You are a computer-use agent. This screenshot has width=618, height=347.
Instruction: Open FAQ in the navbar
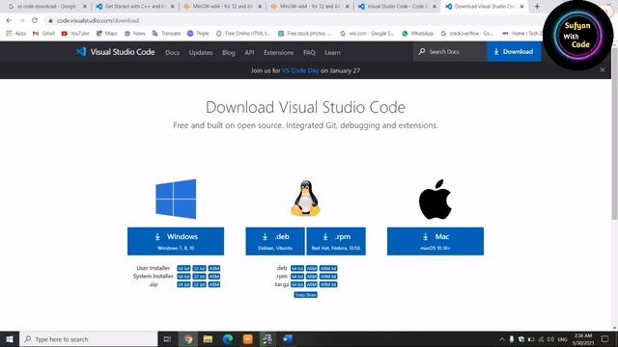pos(309,52)
